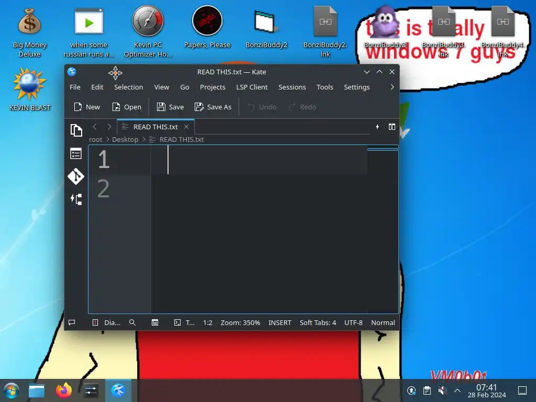Select the READ THIS.txt tab

coord(155,127)
